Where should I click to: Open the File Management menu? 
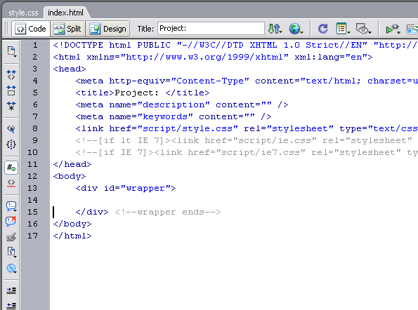click(275, 29)
